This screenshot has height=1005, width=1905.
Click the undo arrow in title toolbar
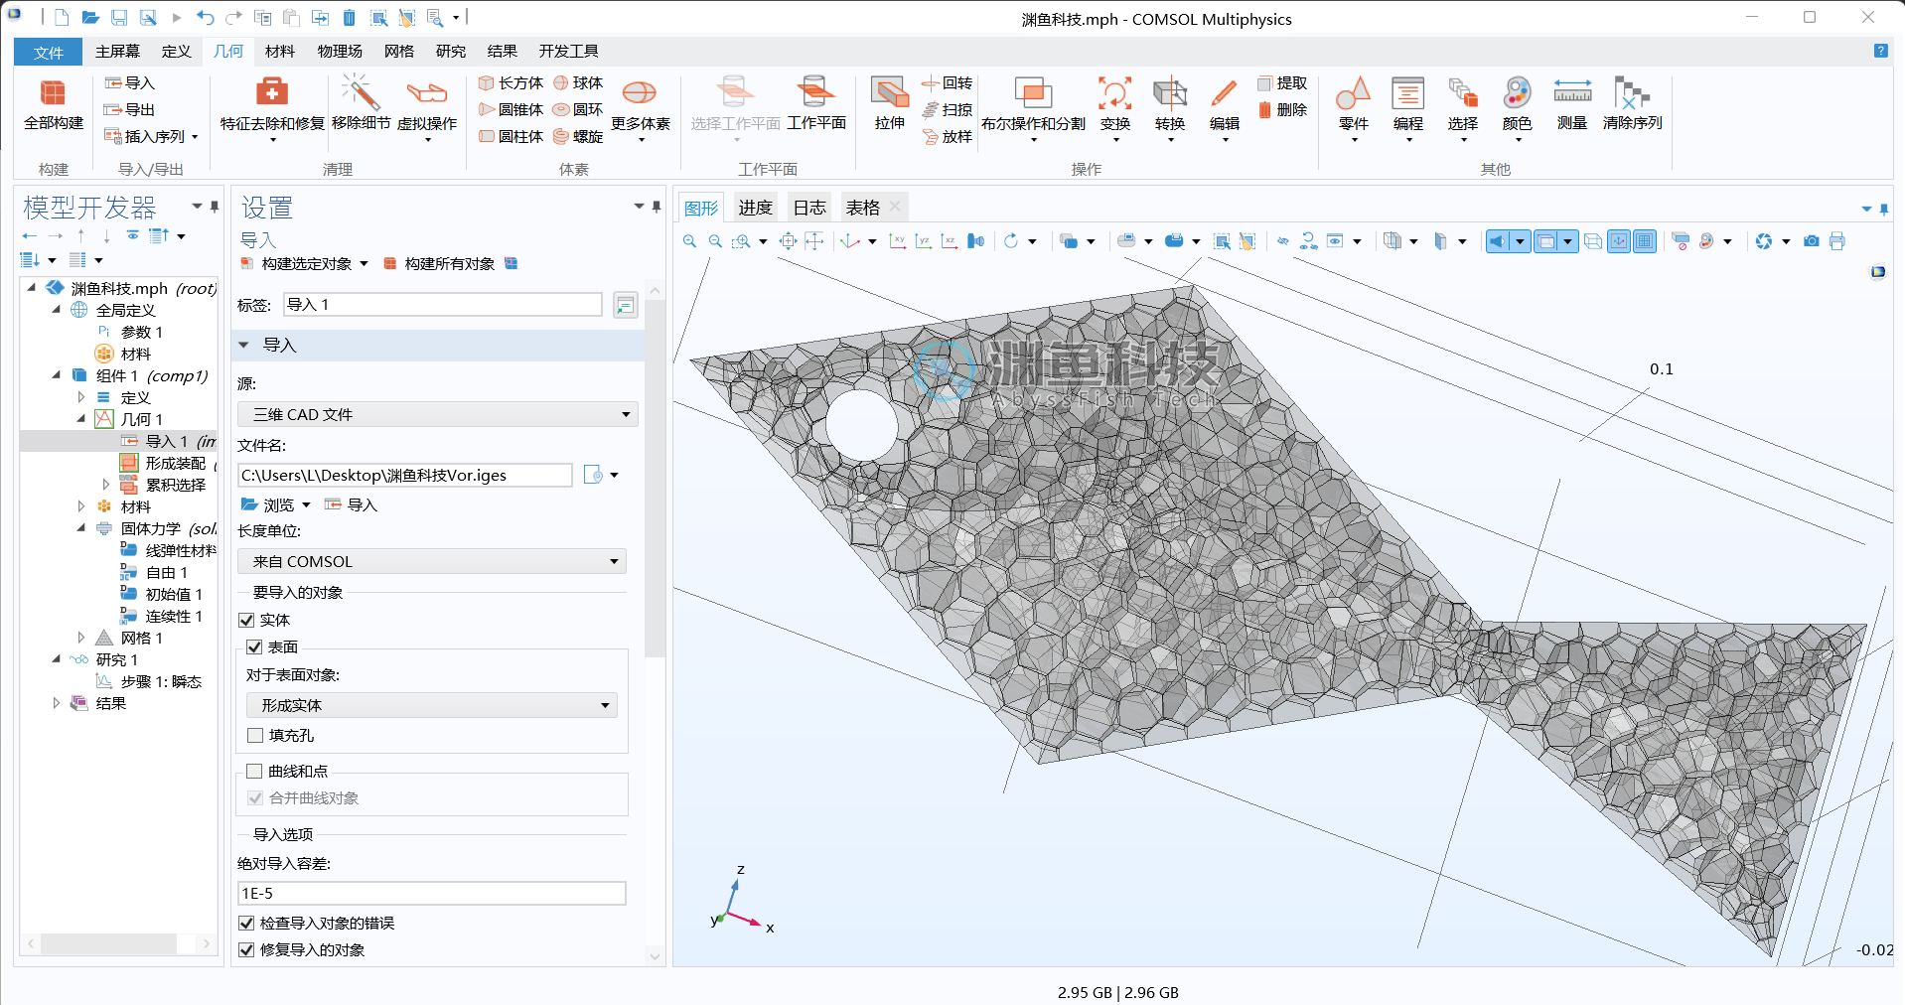[205, 18]
